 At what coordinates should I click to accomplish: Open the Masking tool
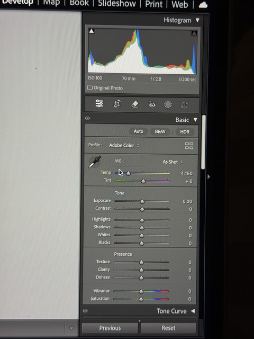coord(168,104)
